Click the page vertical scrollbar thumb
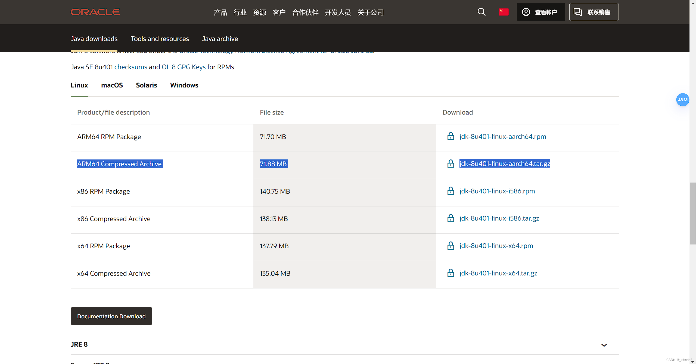The width and height of the screenshot is (696, 364). [693, 214]
